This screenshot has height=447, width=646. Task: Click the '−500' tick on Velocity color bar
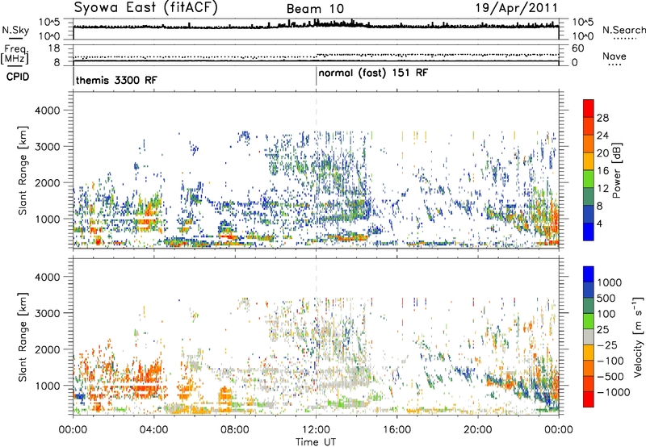coord(610,376)
